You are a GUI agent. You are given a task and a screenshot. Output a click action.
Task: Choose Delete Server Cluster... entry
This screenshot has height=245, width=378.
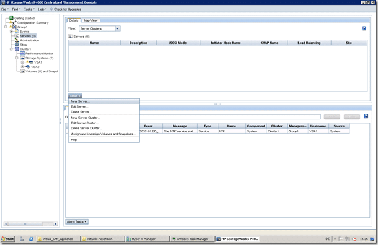tap(104, 128)
